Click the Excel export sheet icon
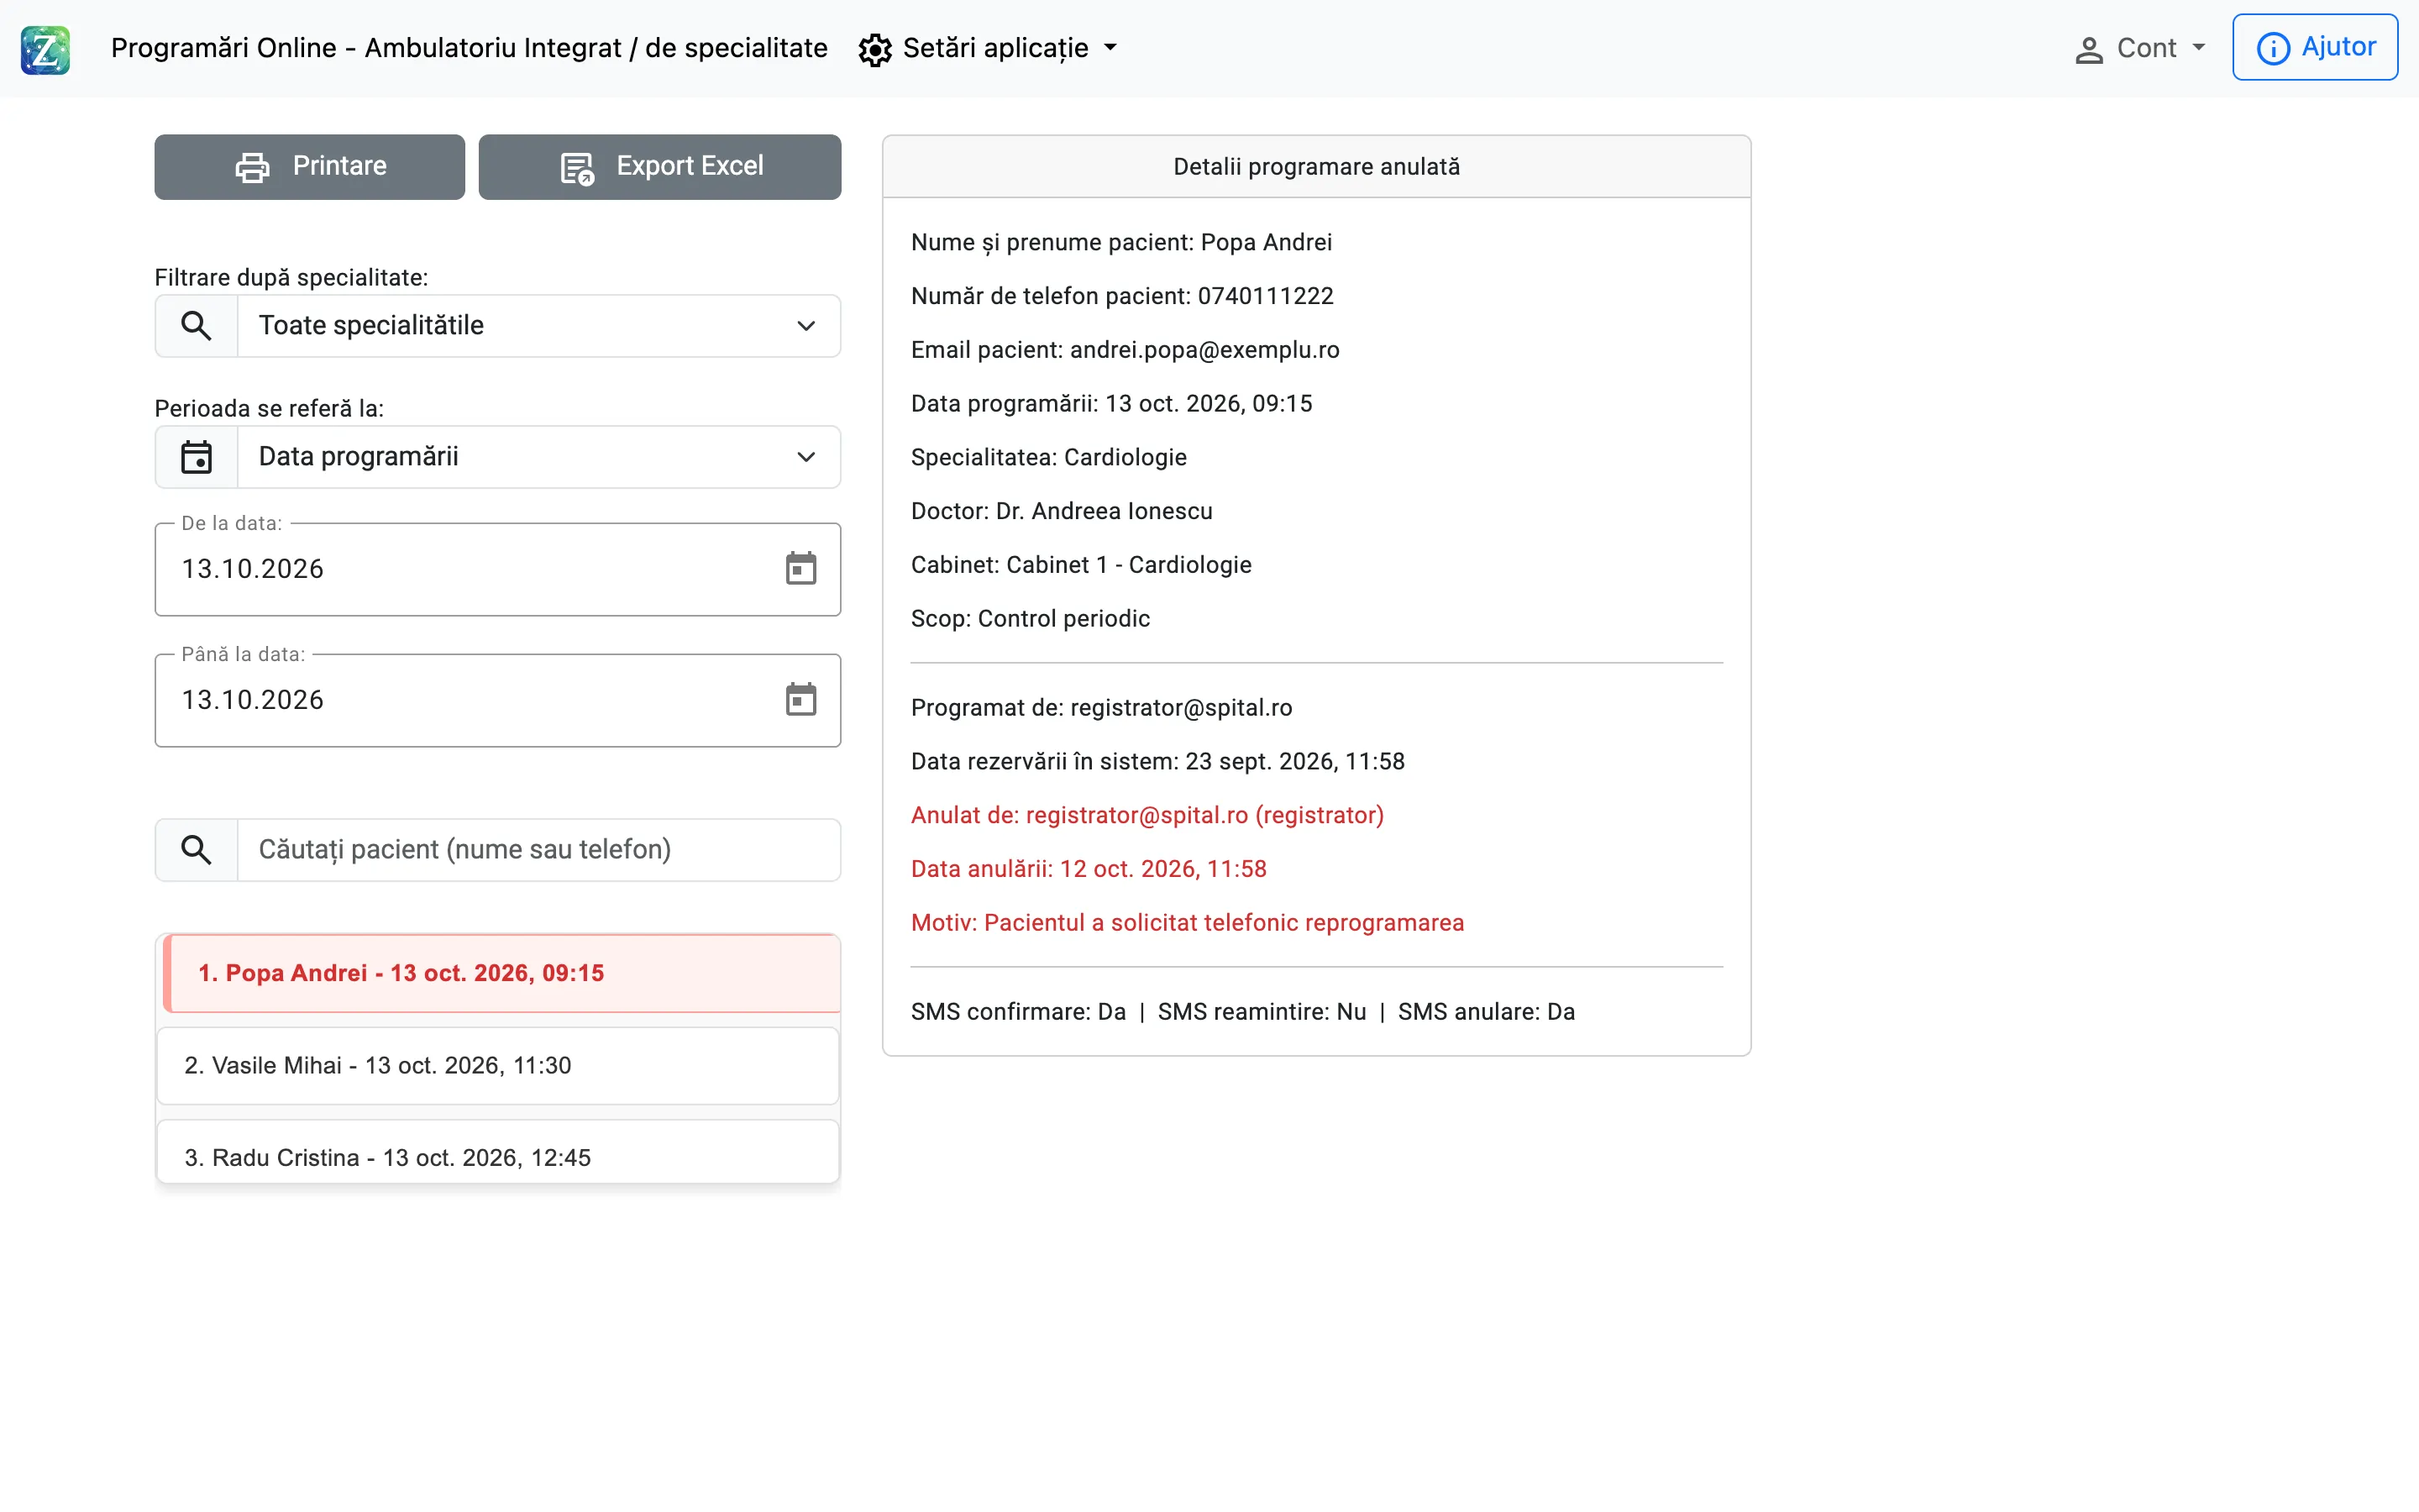Screen dimensions: 2419x1512 coord(577,168)
